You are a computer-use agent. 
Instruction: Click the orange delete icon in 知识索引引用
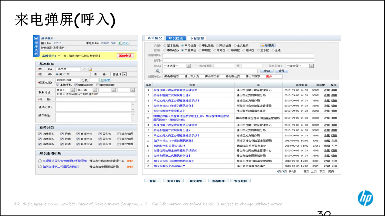130,161
